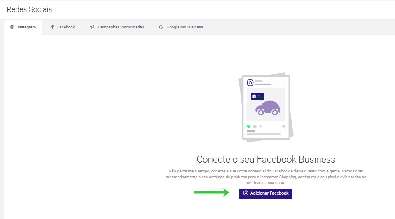Click the green arrow pointing to the button

pos(212,192)
